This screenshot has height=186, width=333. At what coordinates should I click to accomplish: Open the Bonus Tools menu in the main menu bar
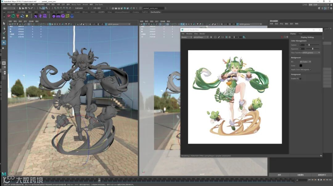pyautogui.click(x=76, y=4)
